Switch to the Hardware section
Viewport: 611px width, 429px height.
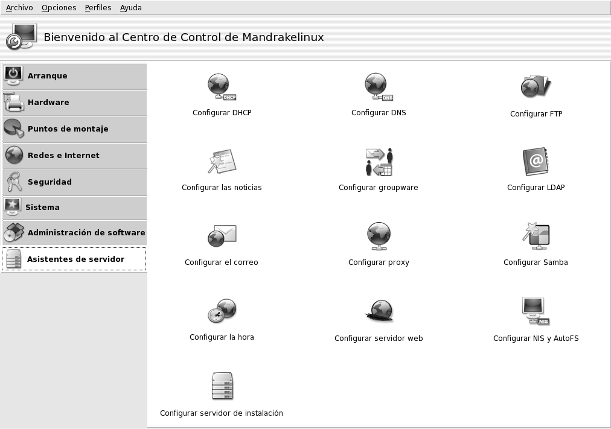(x=74, y=103)
